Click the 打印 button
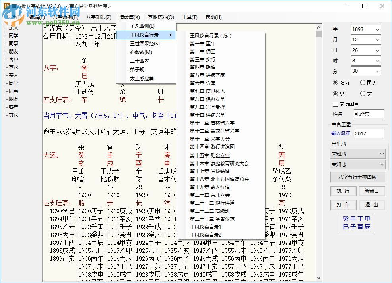Screen dimensions: 392x283 [x=343, y=205]
